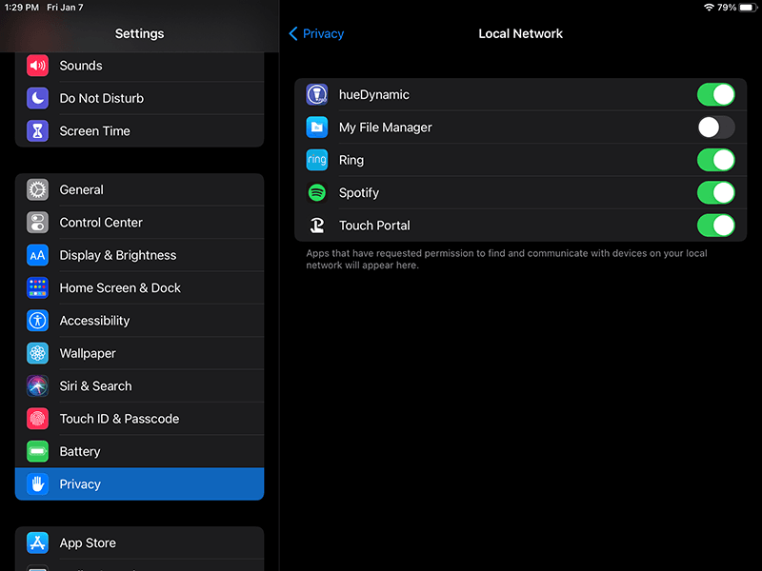The width and height of the screenshot is (762, 571).
Task: Disable local network access for hueDynamic
Action: tap(716, 94)
